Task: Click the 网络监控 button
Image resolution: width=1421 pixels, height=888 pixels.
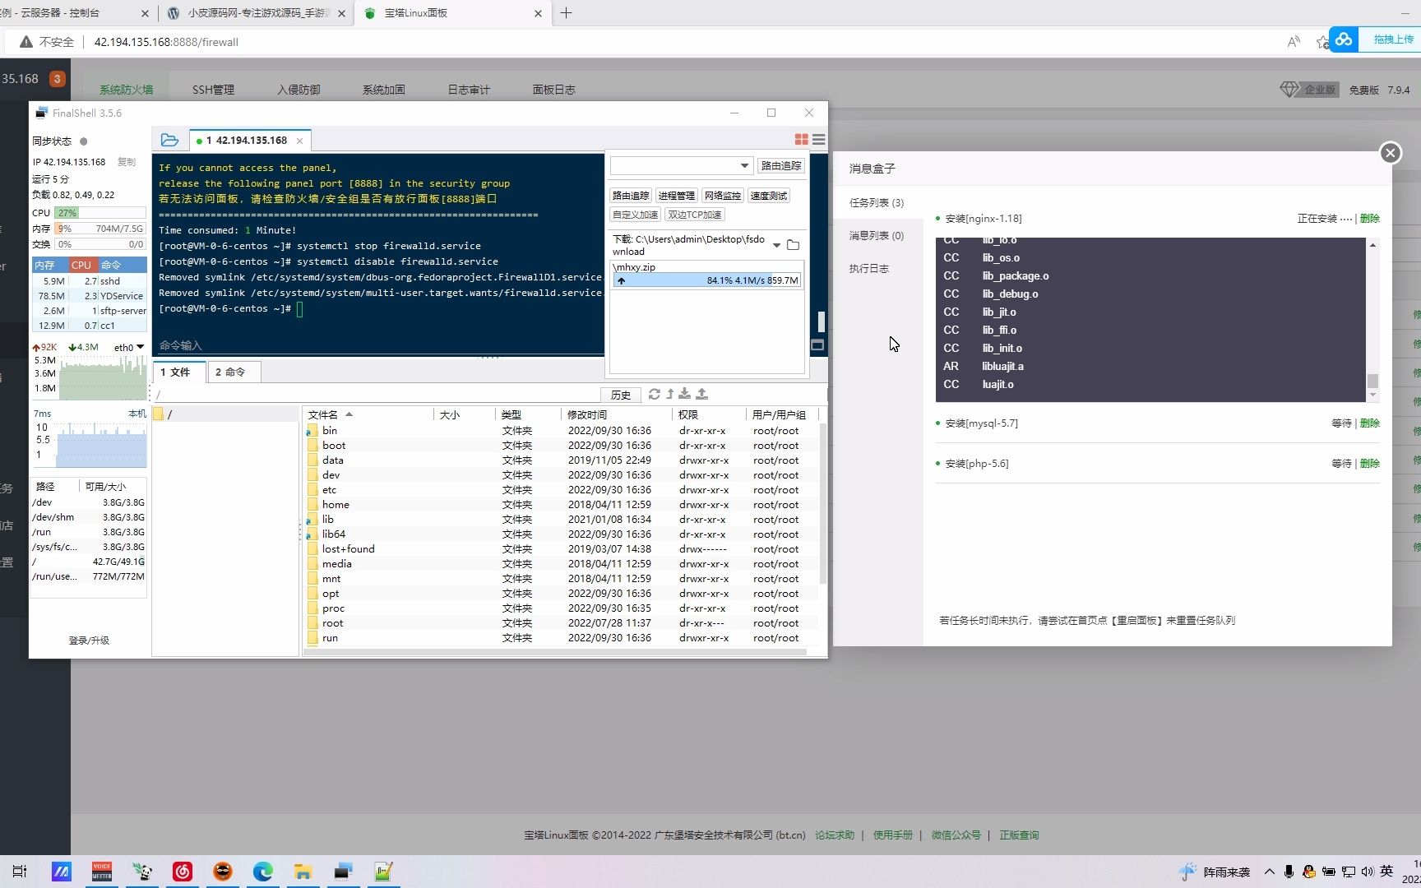Action: (723, 196)
